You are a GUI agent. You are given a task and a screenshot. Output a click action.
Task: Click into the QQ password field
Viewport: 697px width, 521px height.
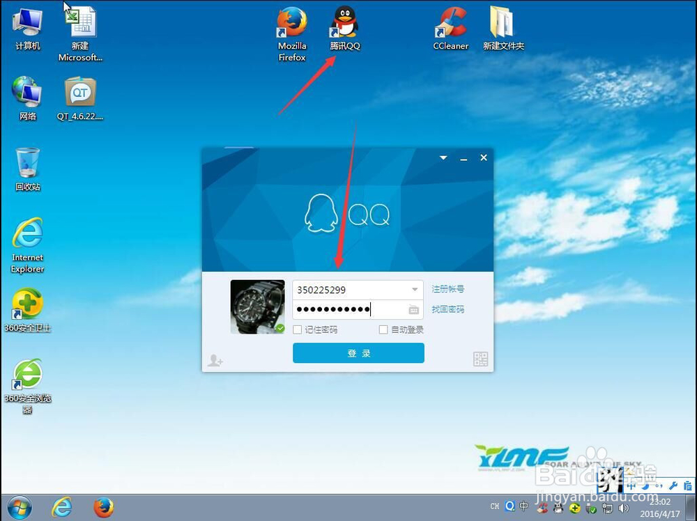[358, 309]
